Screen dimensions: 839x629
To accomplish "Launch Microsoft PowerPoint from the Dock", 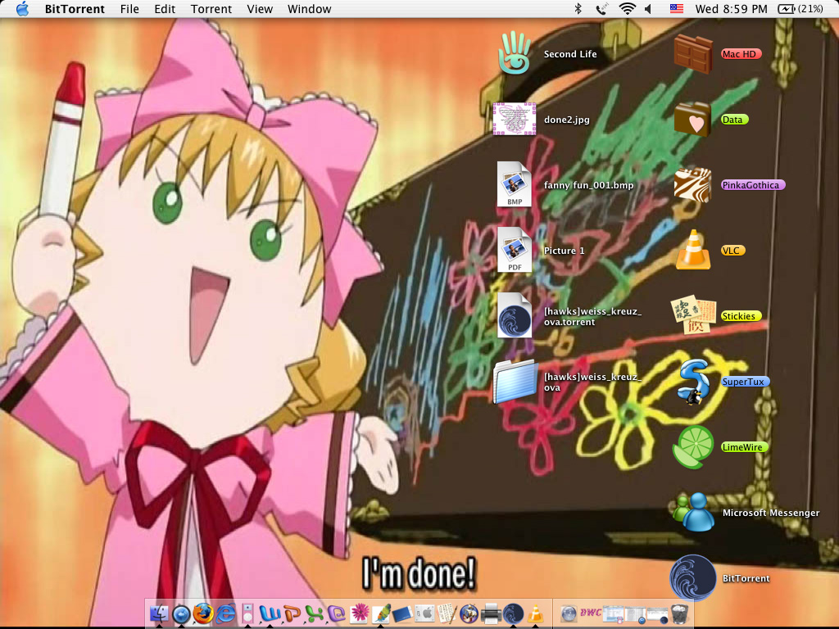I will [x=293, y=613].
